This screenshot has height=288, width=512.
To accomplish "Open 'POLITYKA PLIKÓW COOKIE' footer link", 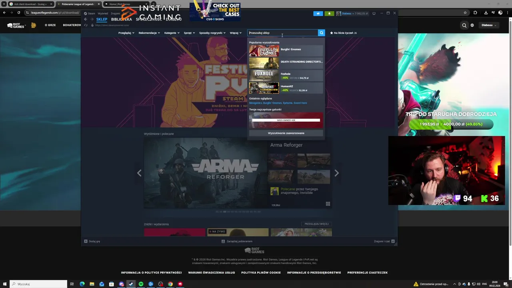I will 261,272.
